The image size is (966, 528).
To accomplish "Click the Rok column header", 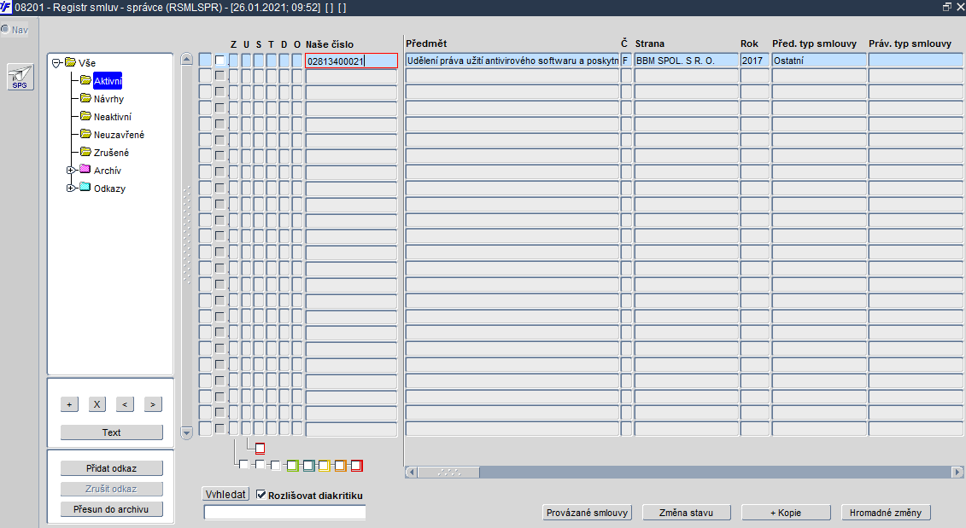I will tap(749, 44).
